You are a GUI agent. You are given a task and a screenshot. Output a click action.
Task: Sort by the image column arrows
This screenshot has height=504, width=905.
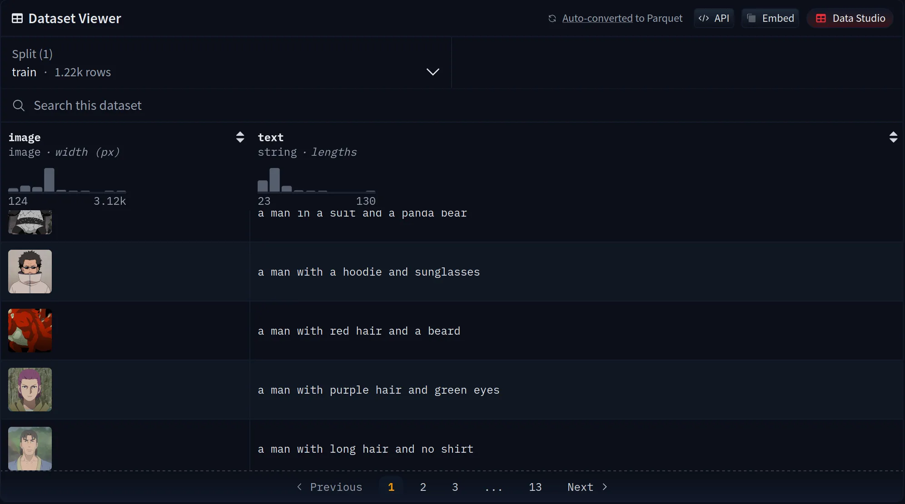coord(240,137)
